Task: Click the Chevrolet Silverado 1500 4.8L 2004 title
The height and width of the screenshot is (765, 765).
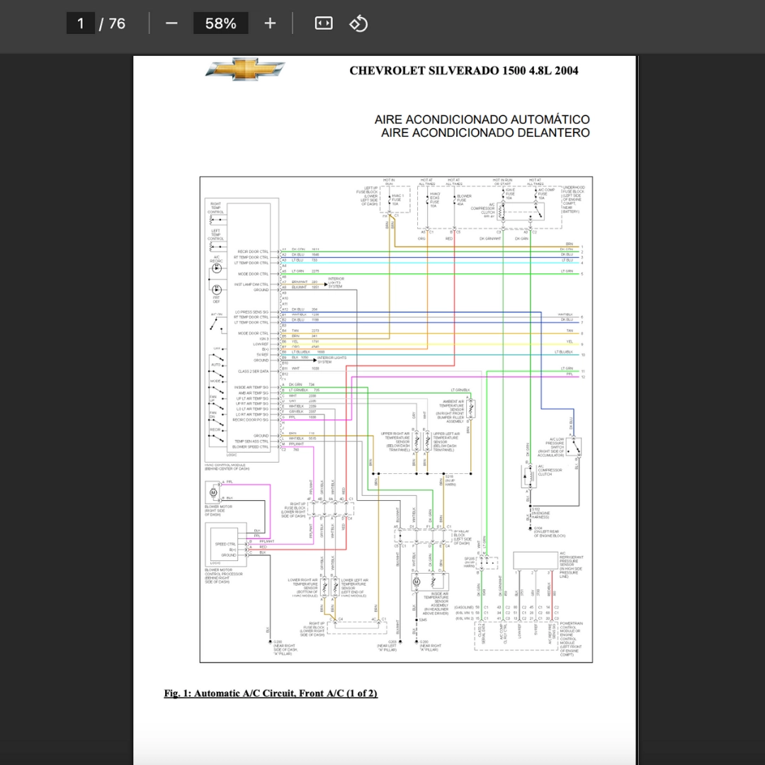Action: tap(463, 71)
